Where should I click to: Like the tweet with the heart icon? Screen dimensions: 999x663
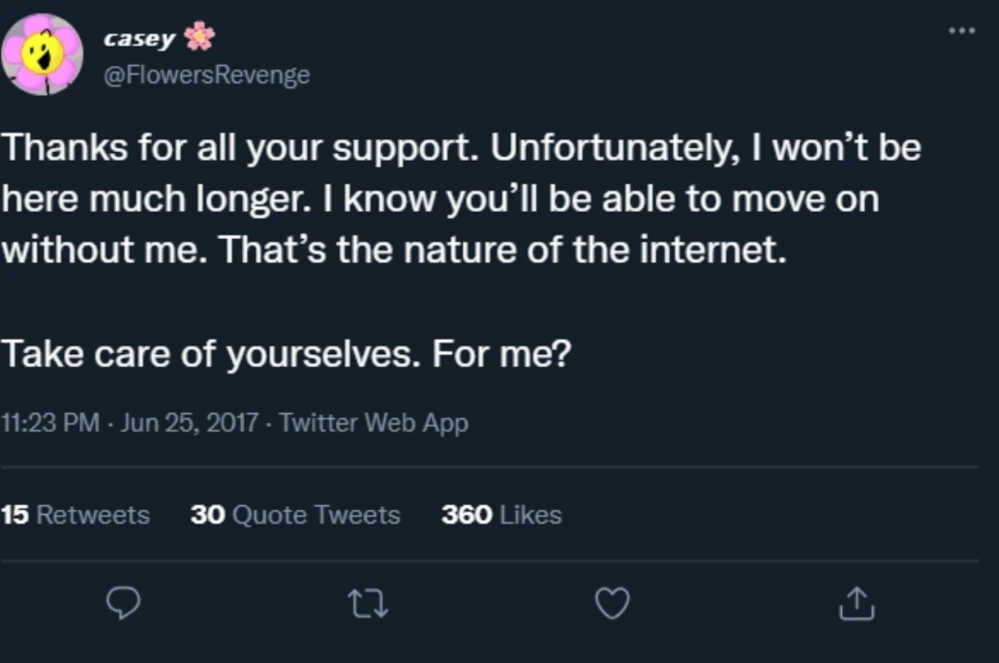pyautogui.click(x=611, y=604)
